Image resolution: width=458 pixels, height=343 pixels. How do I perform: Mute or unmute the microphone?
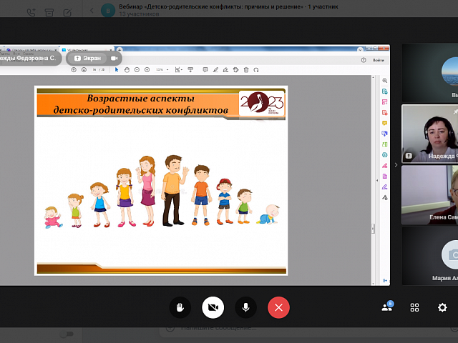[245, 307]
